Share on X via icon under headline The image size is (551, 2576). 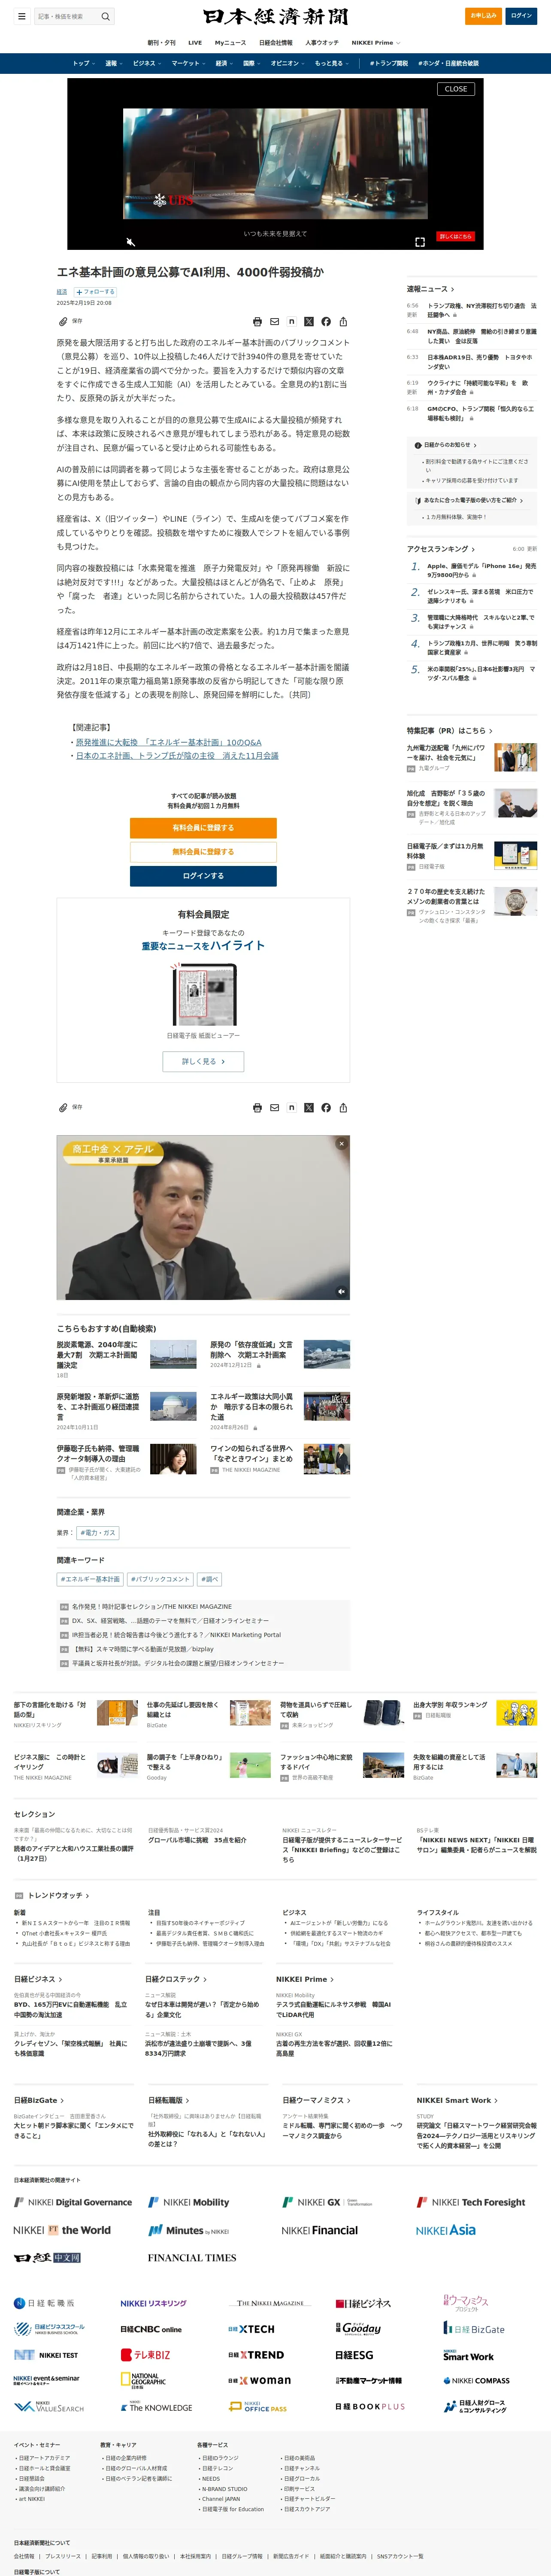point(308,322)
